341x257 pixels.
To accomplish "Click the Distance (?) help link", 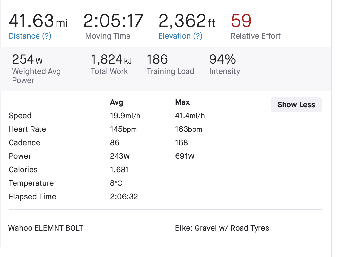I will tap(30, 36).
